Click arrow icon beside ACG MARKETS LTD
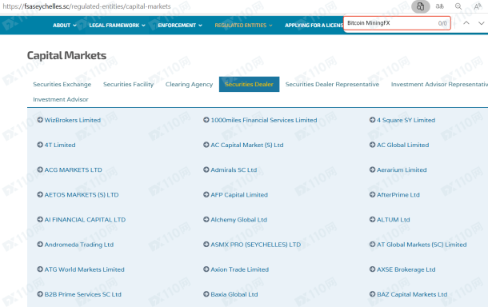The height and width of the screenshot is (307, 488). (x=40, y=169)
